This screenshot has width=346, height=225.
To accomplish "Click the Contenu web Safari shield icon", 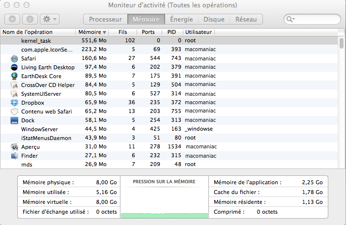I will (14, 112).
